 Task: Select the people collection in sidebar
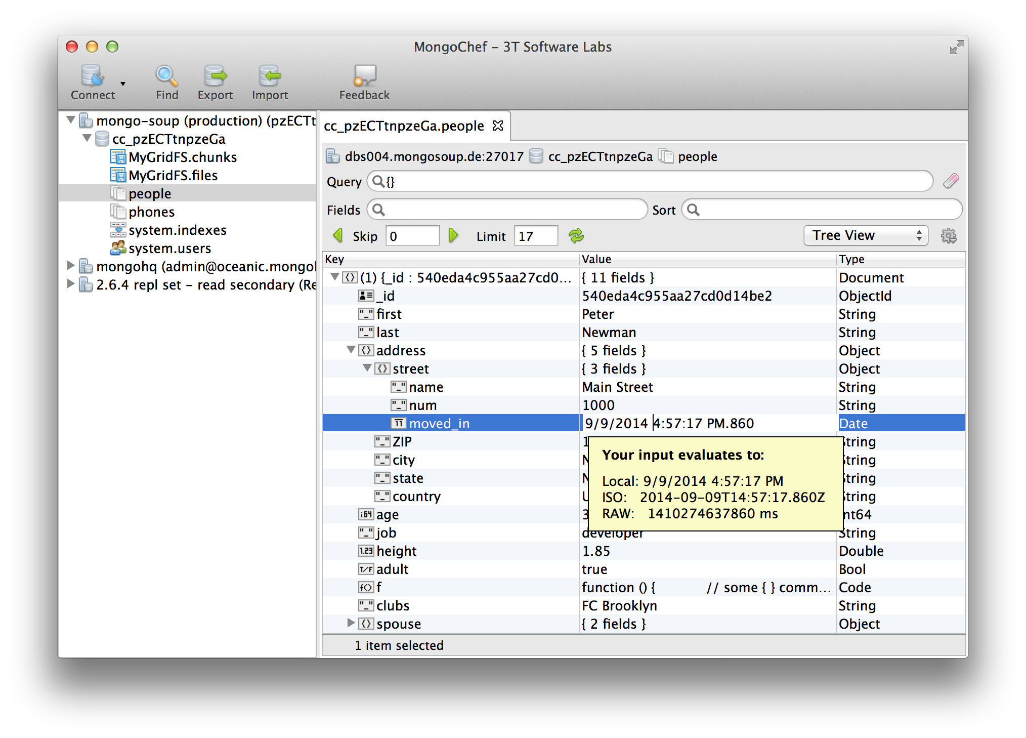tap(187, 193)
